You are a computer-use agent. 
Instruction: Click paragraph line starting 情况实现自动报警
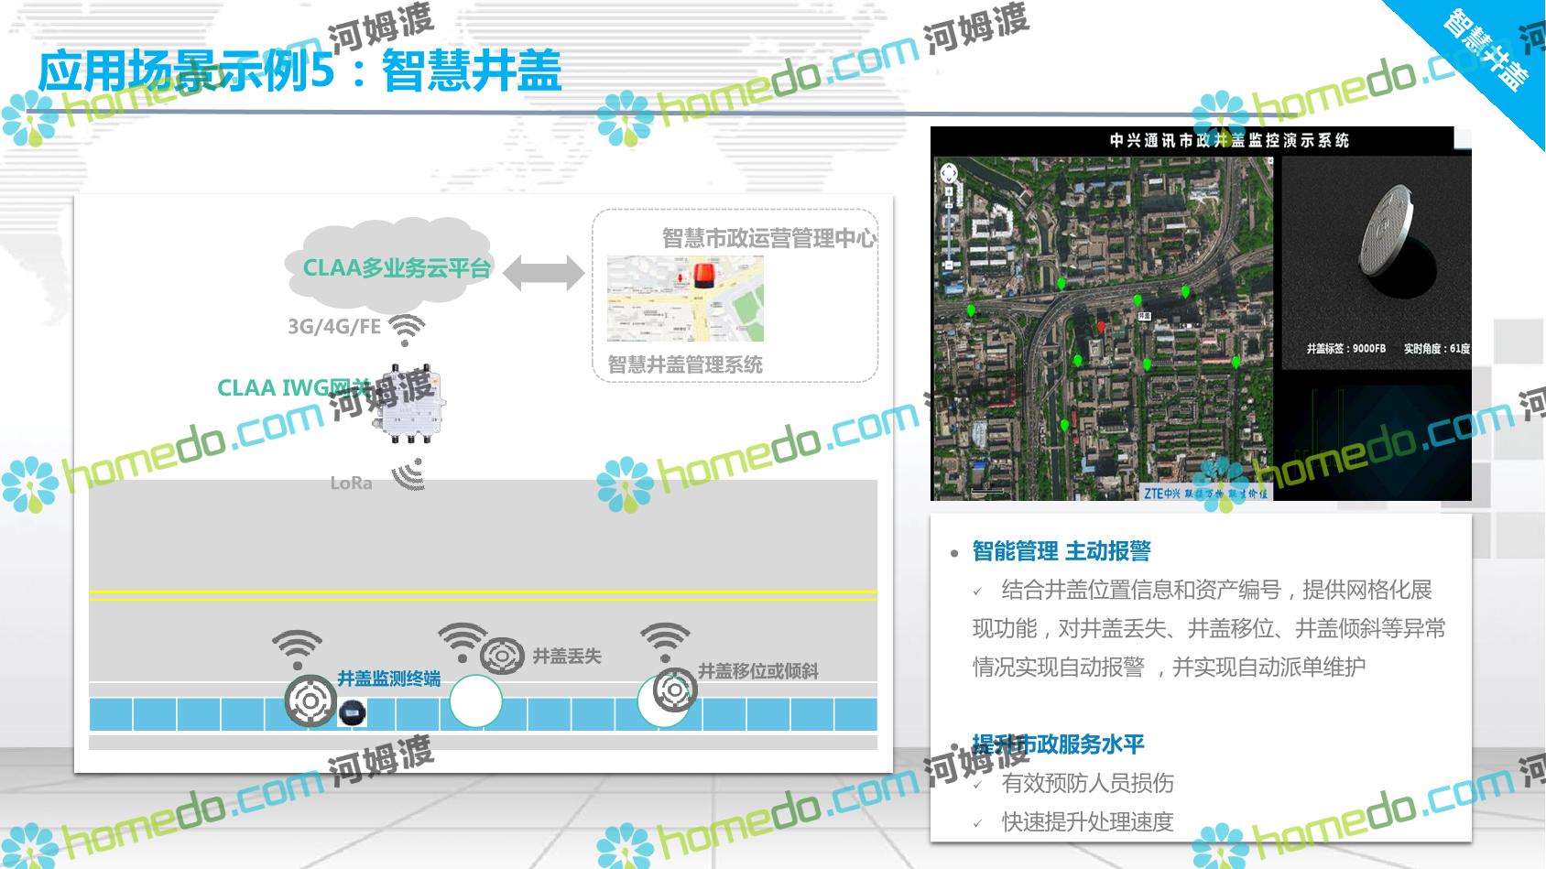(1169, 668)
